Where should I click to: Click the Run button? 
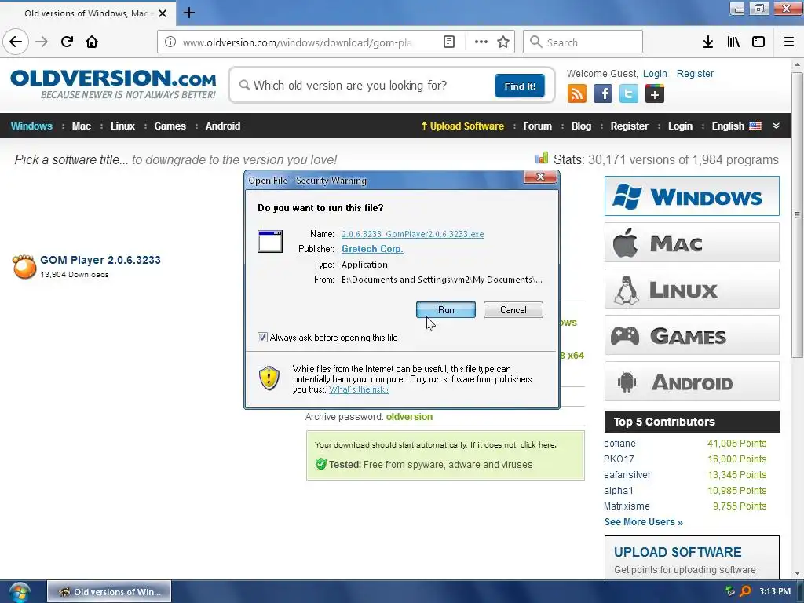446,309
